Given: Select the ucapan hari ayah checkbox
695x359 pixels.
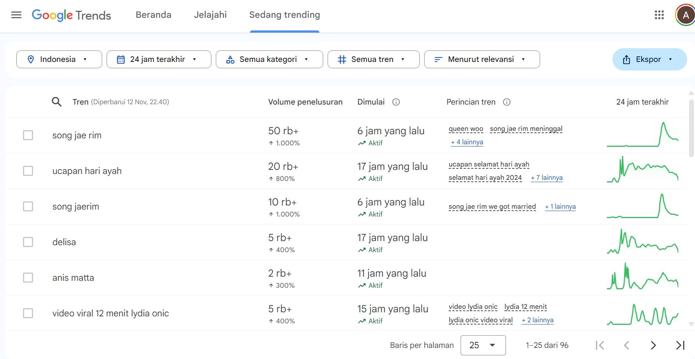Looking at the screenshot, I should tap(28, 171).
